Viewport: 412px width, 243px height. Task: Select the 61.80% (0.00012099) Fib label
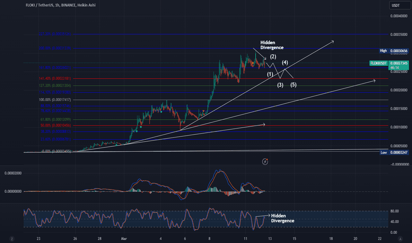(x=56, y=119)
